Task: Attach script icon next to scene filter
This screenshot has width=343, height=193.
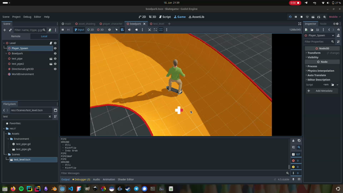Action: [50, 30]
